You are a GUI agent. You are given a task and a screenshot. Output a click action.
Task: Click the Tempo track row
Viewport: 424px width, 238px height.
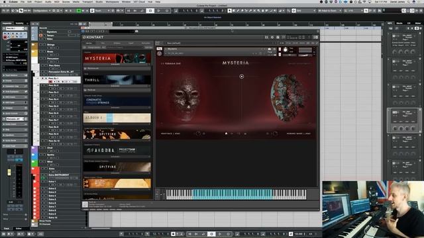coord(60,35)
